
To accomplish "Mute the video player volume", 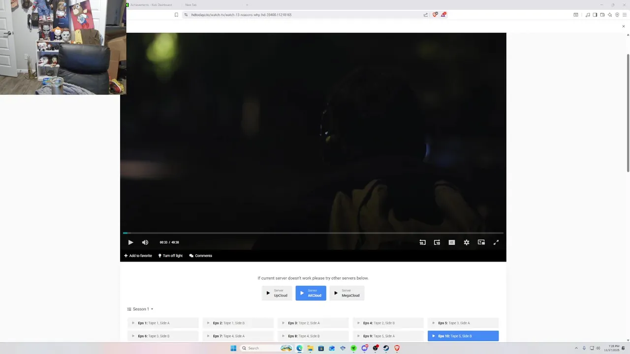I will pos(145,242).
